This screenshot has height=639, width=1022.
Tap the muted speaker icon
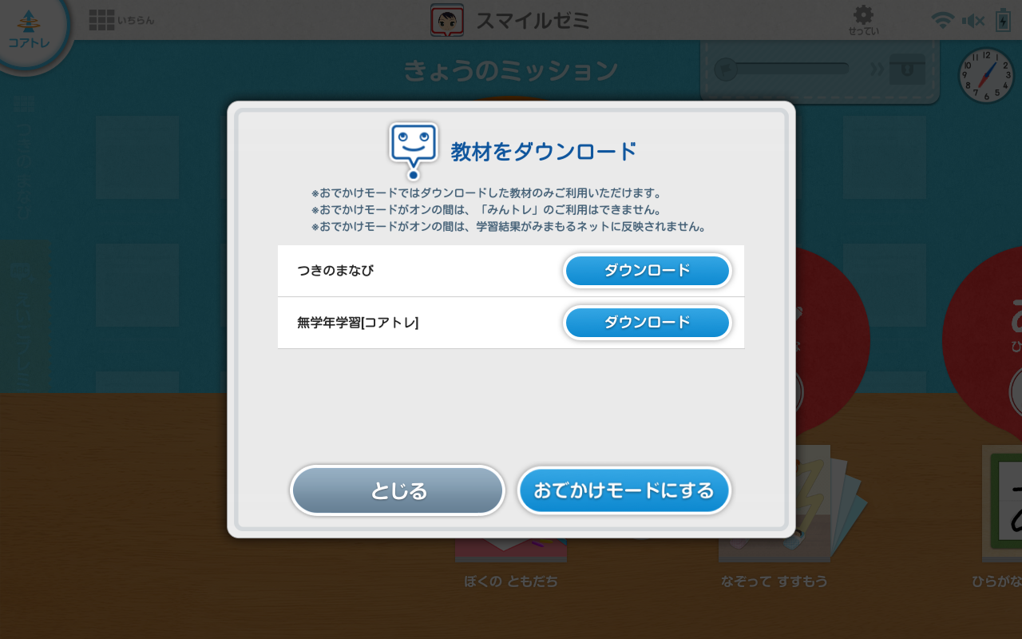[973, 21]
